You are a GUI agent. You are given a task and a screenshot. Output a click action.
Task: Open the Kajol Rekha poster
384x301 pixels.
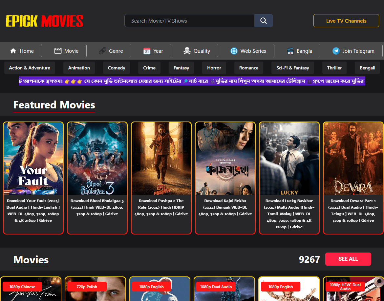(225, 158)
